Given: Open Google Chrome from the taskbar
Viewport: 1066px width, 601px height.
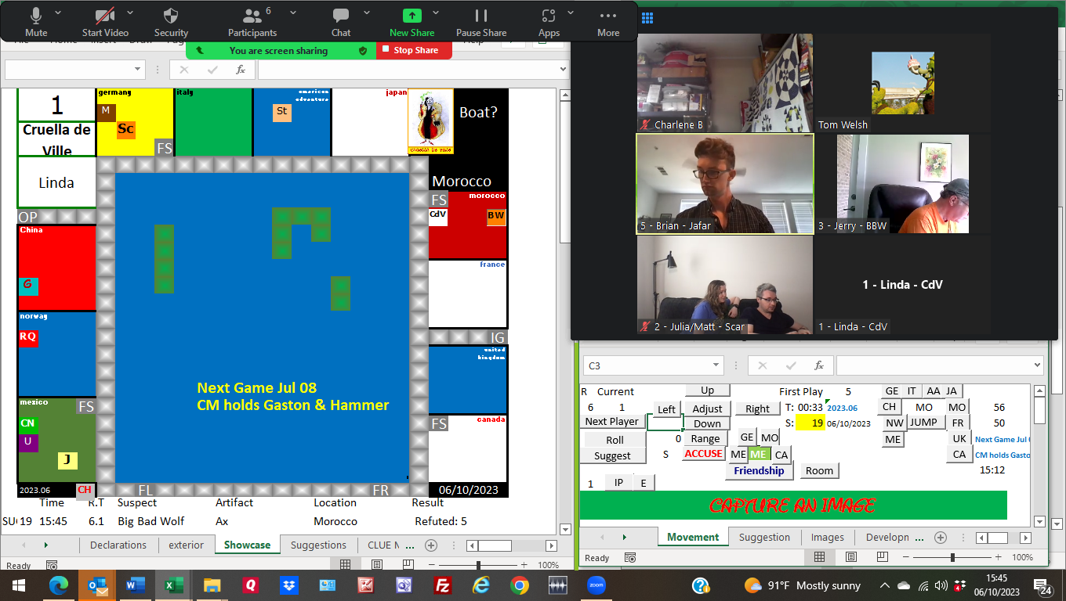Looking at the screenshot, I should point(519,585).
